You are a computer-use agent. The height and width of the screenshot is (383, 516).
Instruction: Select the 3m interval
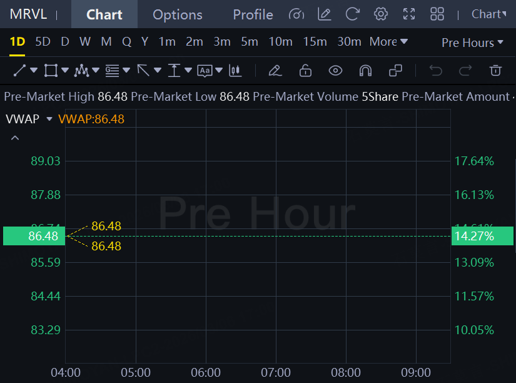pyautogui.click(x=222, y=42)
